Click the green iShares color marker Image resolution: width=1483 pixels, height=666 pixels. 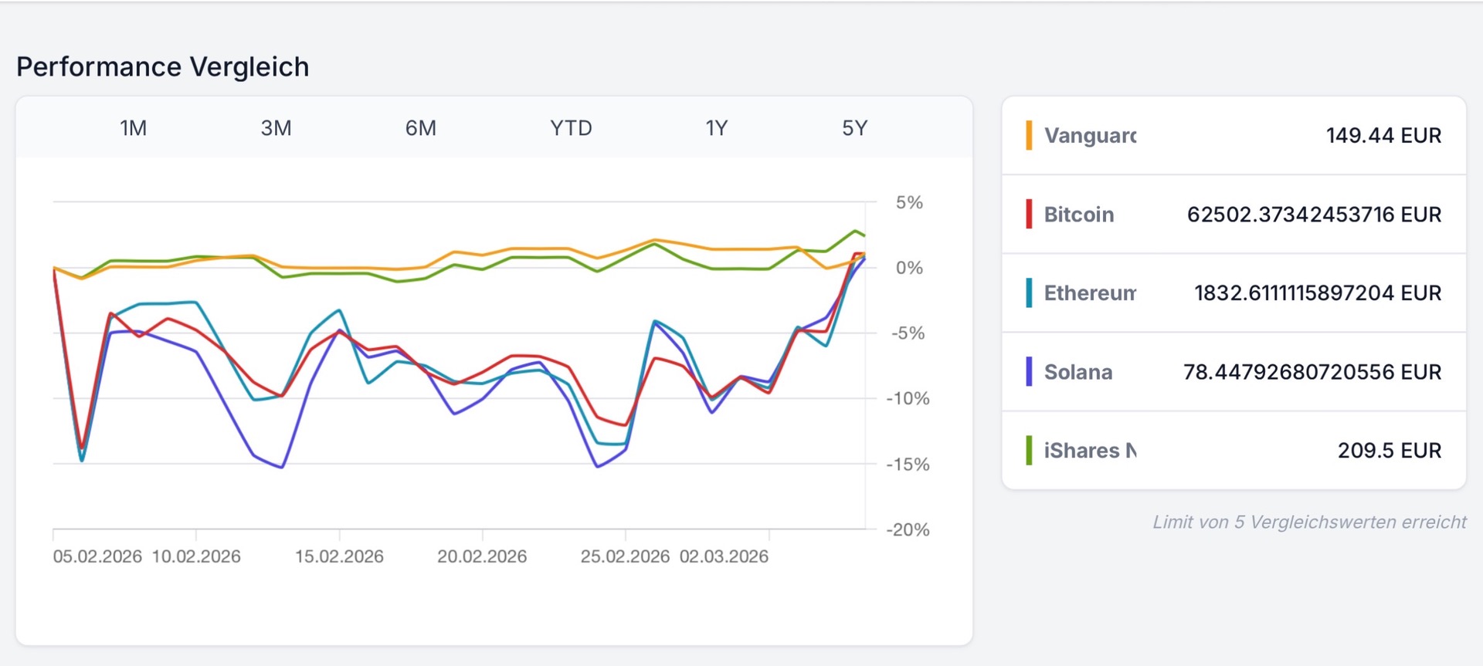click(1029, 451)
